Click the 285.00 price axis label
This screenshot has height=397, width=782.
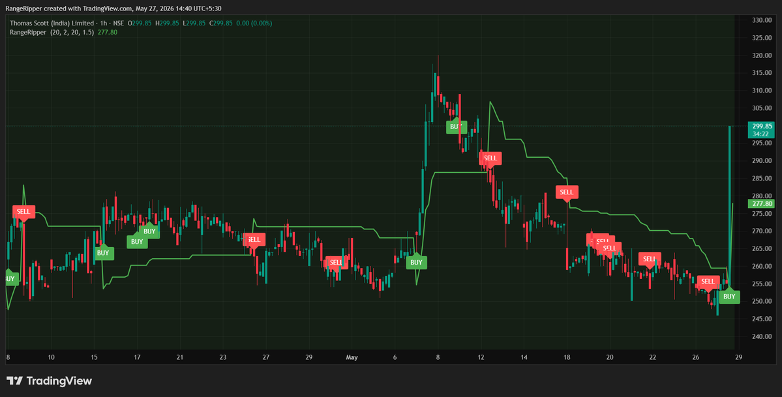click(762, 178)
